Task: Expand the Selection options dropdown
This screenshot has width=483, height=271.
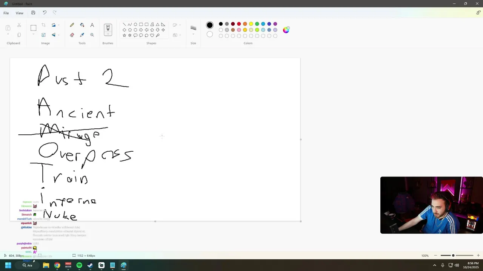Action: point(34,35)
